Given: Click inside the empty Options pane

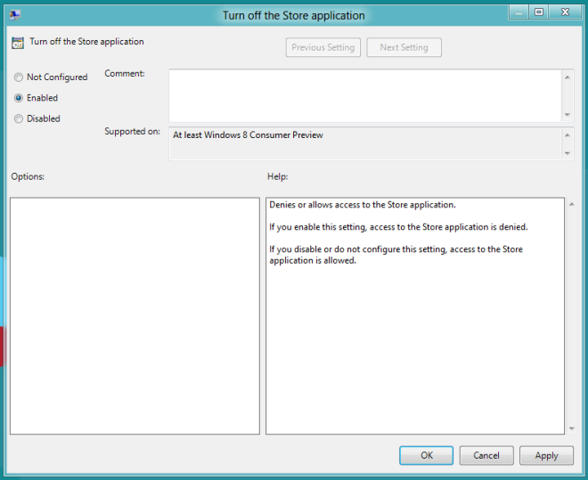Looking at the screenshot, I should pos(135,315).
